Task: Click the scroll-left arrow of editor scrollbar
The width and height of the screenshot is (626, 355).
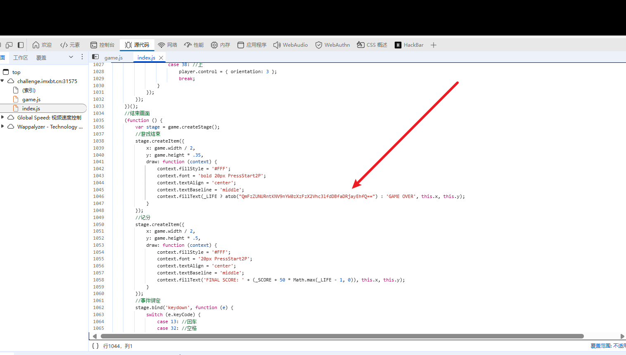Action: coord(95,336)
